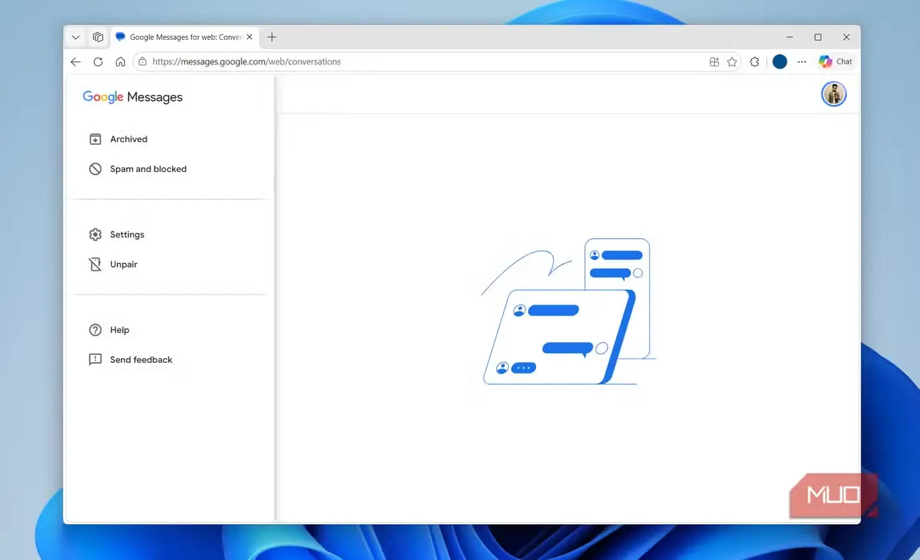The width and height of the screenshot is (920, 560).
Task: Open the tab actions workspaces icon
Action: tap(98, 37)
